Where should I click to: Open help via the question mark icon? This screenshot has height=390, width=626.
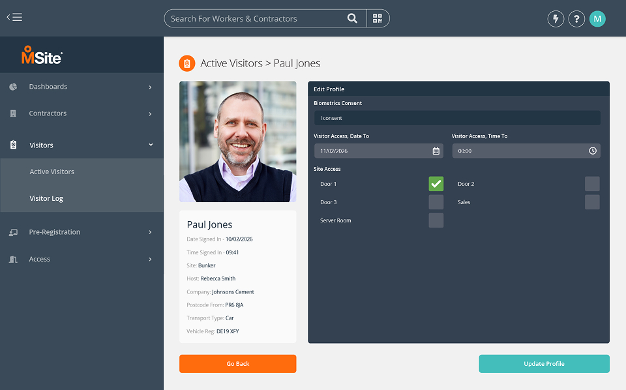tap(576, 19)
